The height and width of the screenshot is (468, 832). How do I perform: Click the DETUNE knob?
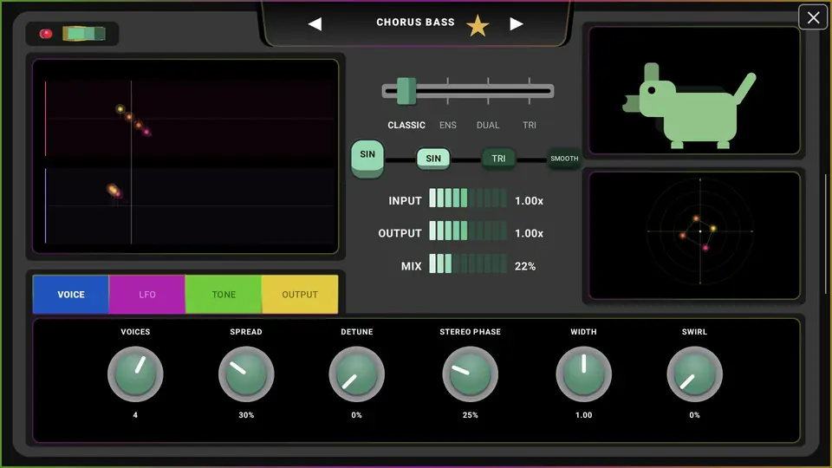[x=356, y=374]
